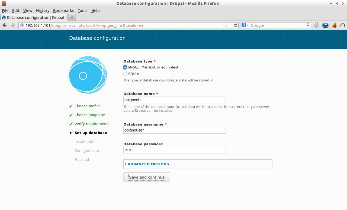Click the browser Back arrow button
Image resolution: width=347 pixels, height=210 pixels.
coord(5,25)
